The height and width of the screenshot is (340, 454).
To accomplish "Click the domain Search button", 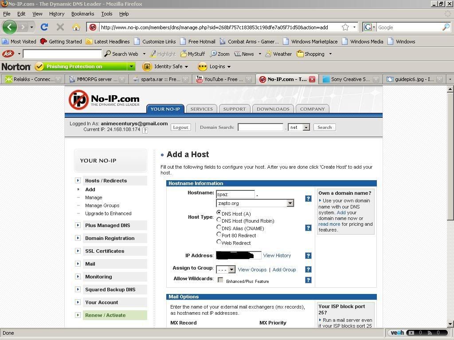I will [x=325, y=127].
